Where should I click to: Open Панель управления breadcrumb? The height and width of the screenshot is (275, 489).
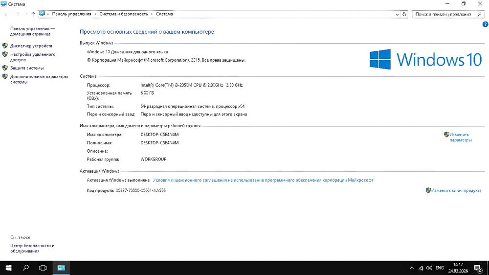click(72, 14)
